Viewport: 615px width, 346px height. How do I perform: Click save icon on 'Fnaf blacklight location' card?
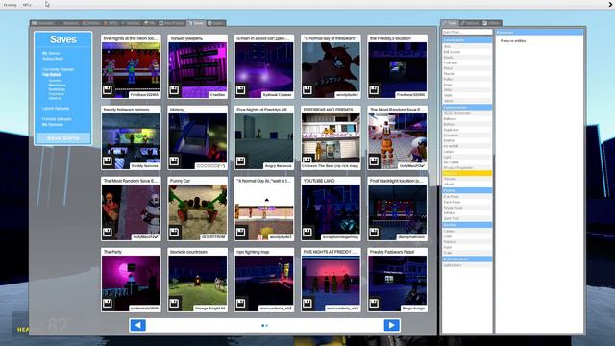[x=374, y=232]
